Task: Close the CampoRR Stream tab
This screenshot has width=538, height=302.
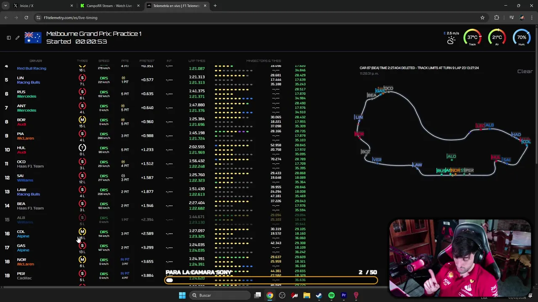Action: [138, 6]
